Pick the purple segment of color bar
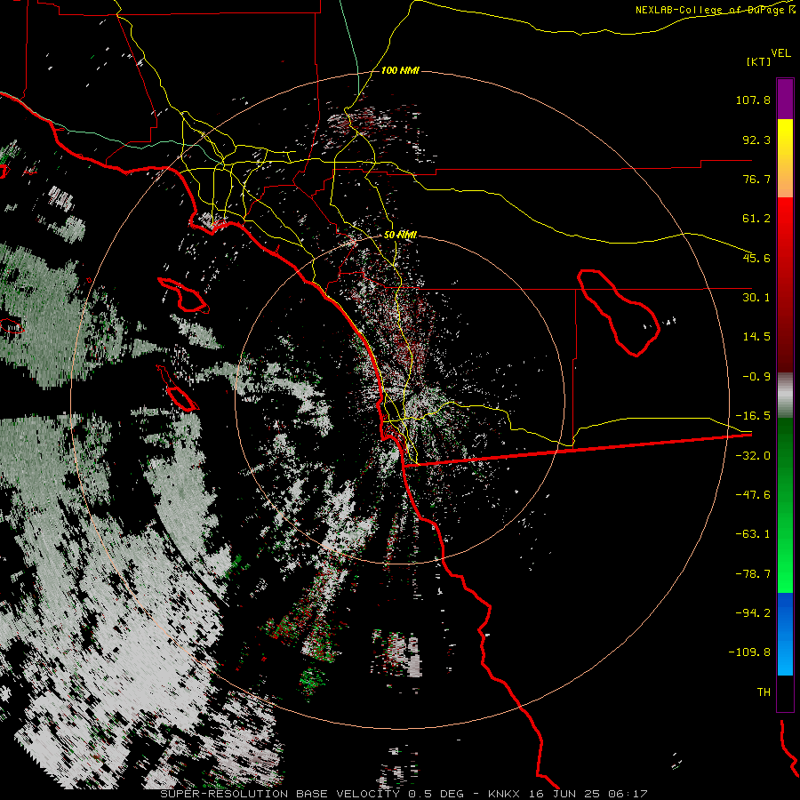Image resolution: width=800 pixels, height=800 pixels. [x=785, y=99]
